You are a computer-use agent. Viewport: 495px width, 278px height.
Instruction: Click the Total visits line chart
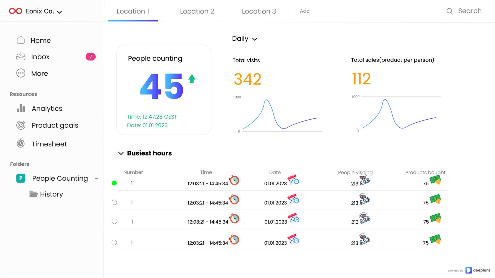point(280,114)
